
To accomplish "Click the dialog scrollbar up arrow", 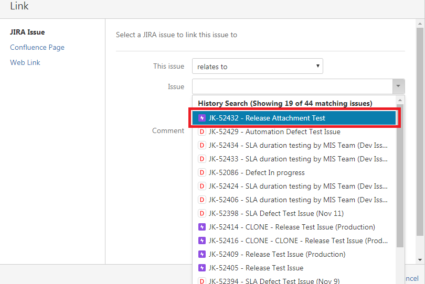I will click(x=420, y=24).
